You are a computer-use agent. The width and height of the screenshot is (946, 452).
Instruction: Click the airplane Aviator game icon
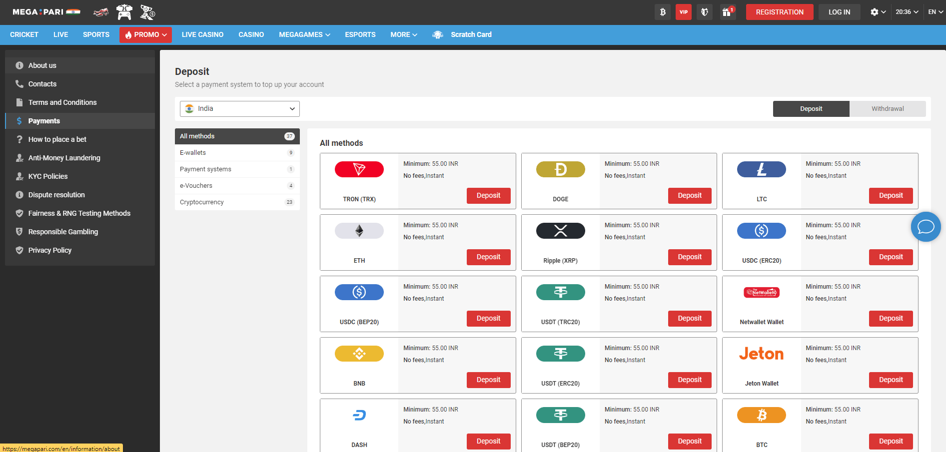pyautogui.click(x=101, y=12)
